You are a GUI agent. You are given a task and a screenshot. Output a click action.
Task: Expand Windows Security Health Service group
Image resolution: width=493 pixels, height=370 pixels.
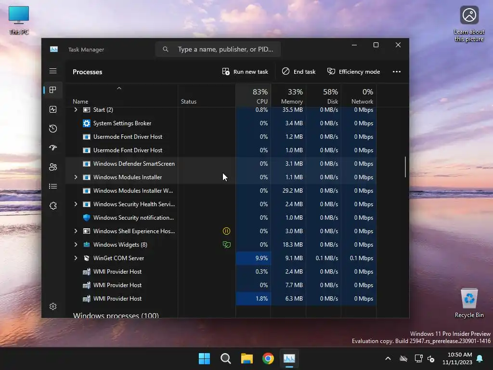76,204
